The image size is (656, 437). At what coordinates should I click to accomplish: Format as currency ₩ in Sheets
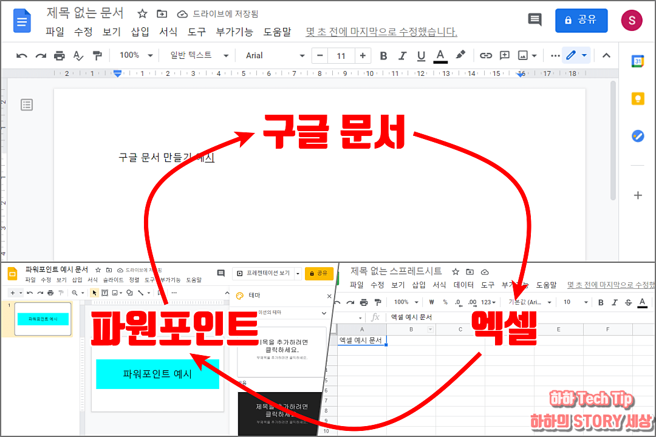(431, 302)
